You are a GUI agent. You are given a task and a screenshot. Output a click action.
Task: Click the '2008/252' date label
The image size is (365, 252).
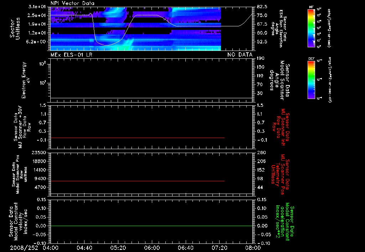click(x=24, y=248)
